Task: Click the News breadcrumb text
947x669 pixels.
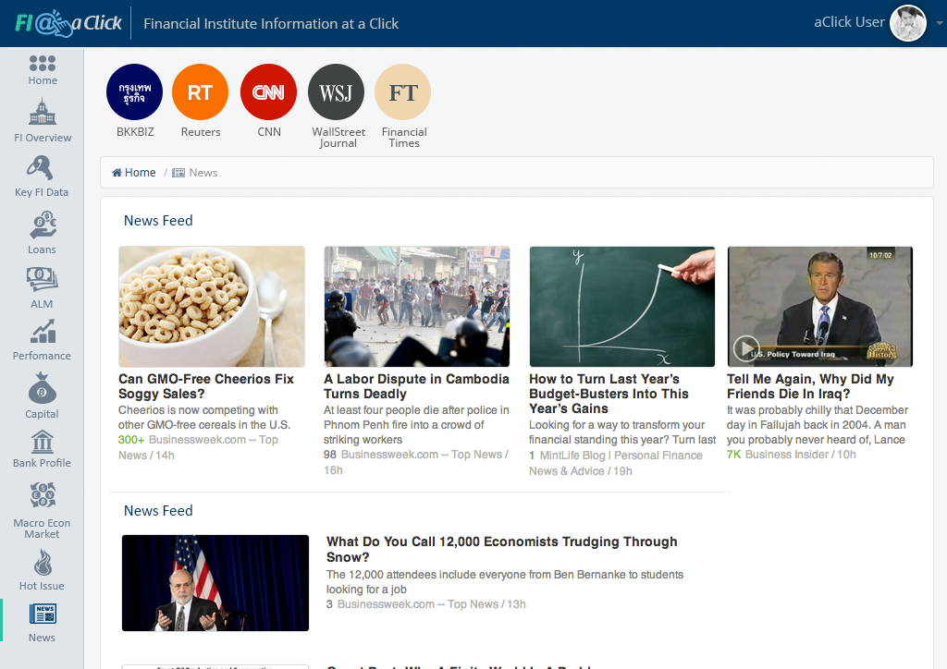Action: (x=203, y=173)
